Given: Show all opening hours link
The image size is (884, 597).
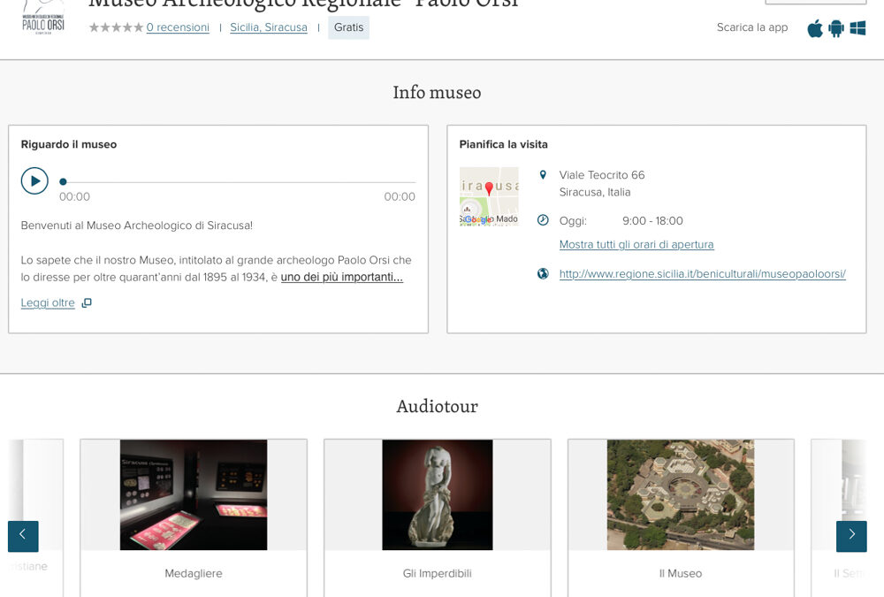Looking at the screenshot, I should (636, 244).
